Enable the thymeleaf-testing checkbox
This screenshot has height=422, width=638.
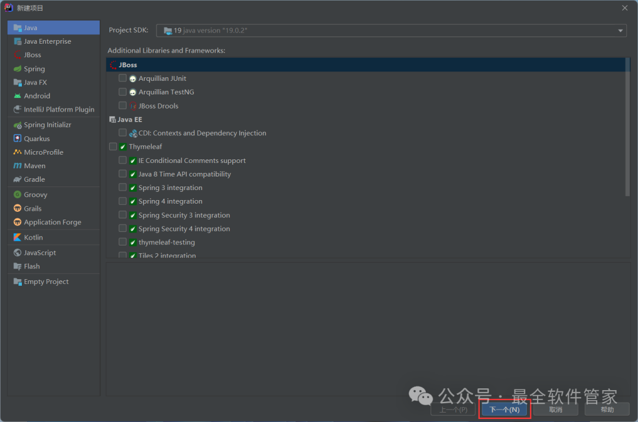122,242
